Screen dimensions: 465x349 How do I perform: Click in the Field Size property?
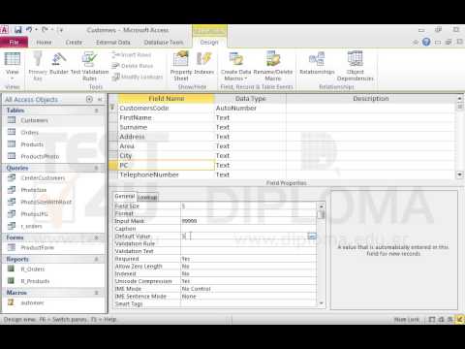(x=248, y=206)
